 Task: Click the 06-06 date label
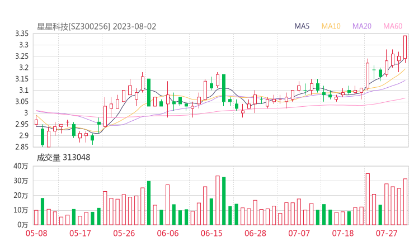(x=168, y=233)
